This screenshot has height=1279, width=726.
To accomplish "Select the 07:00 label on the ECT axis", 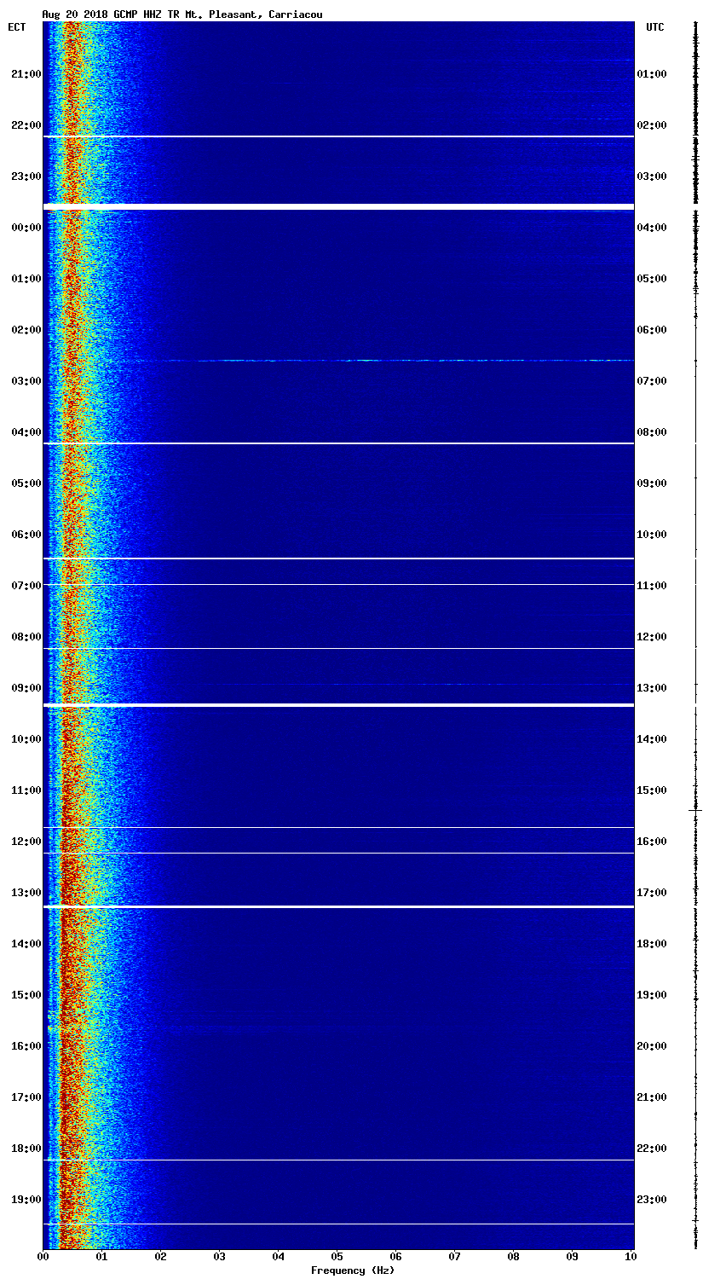I will pyautogui.click(x=26, y=586).
